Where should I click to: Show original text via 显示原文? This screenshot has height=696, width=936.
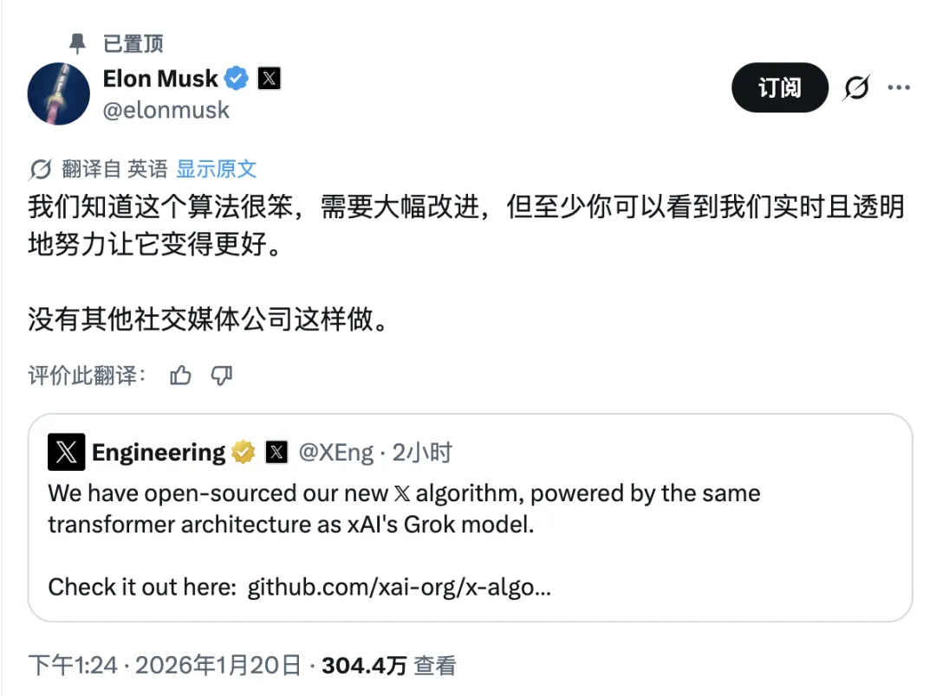tap(216, 168)
